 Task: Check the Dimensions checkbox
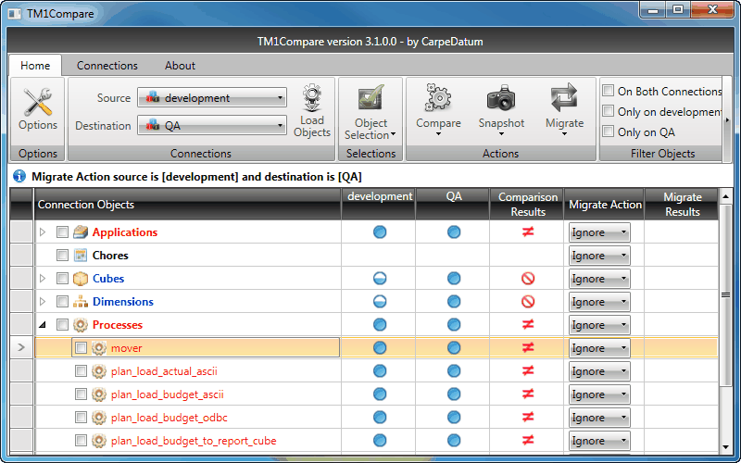click(x=62, y=302)
